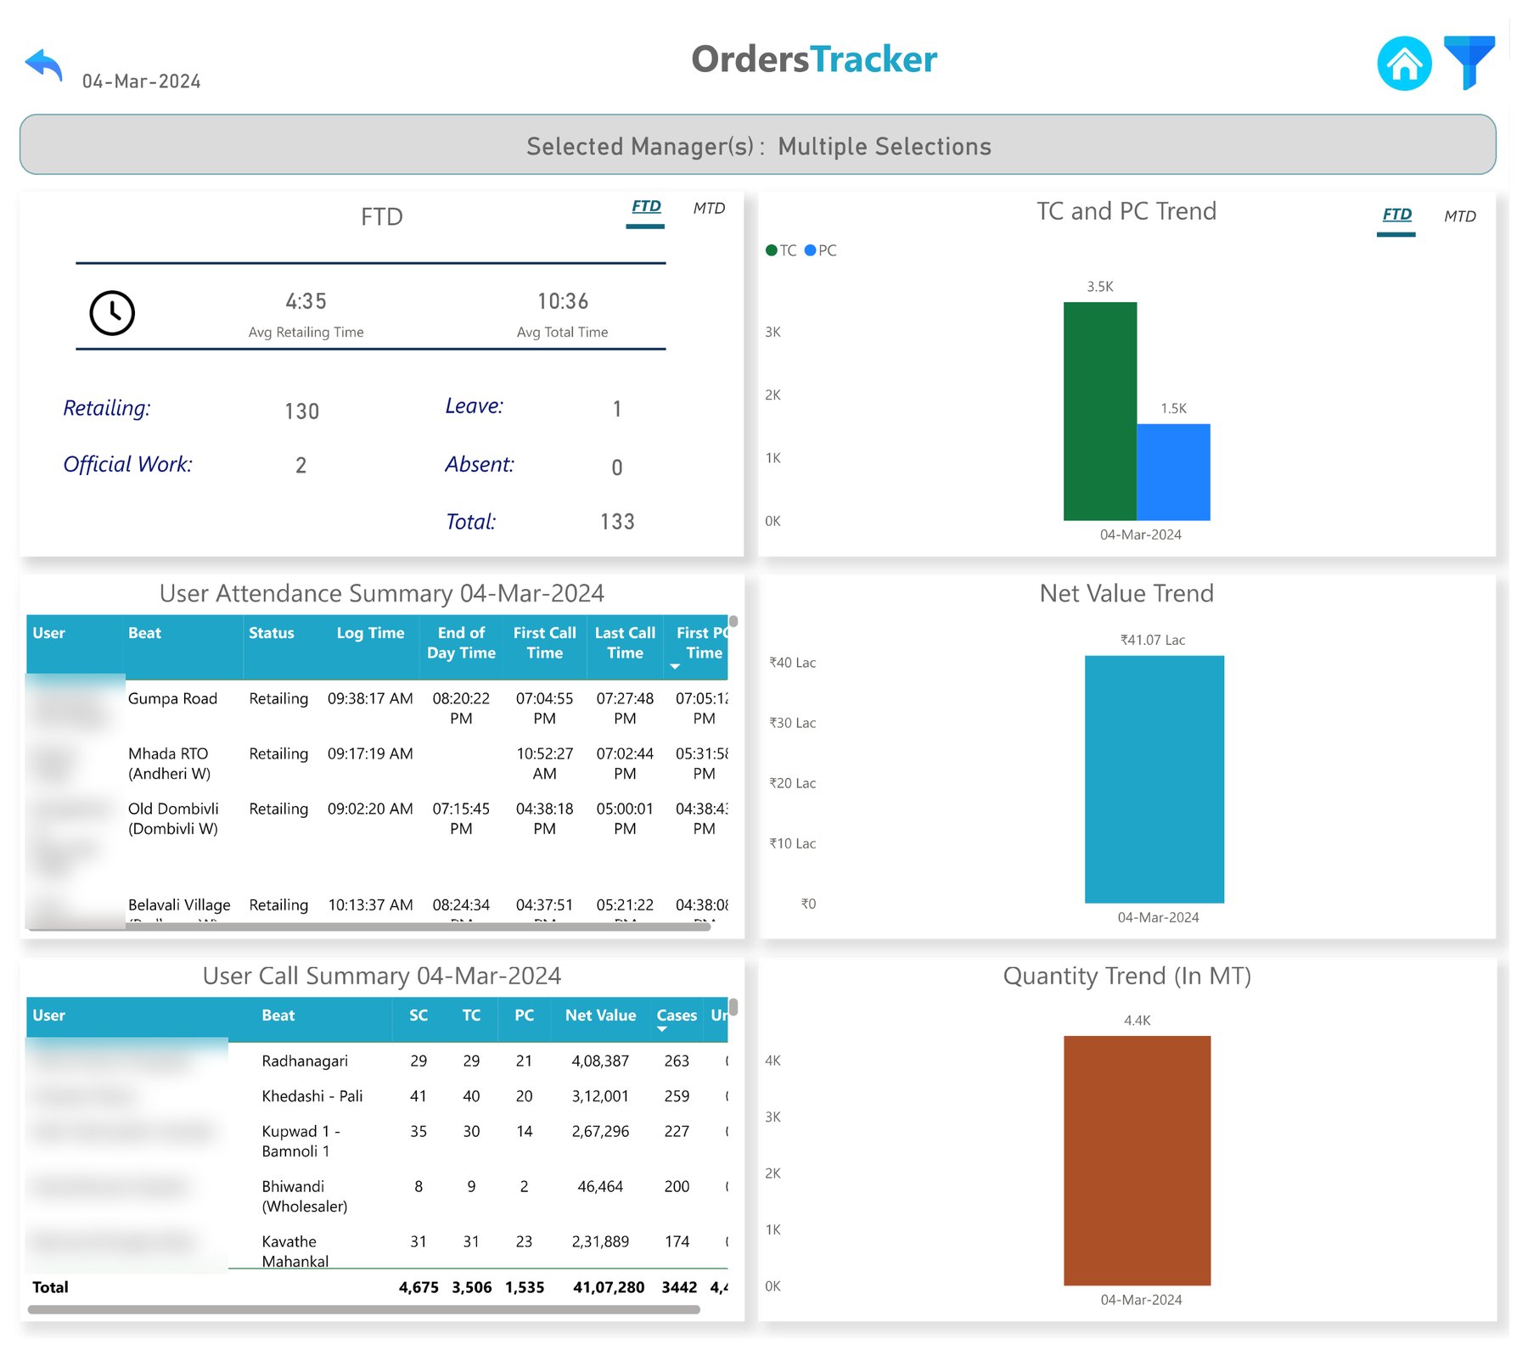Click the call summary vertical scrollbar
Screen dimensions: 1528x1355
pyautogui.click(x=733, y=1006)
